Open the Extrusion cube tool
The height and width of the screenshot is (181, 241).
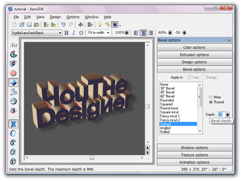tap(13, 64)
